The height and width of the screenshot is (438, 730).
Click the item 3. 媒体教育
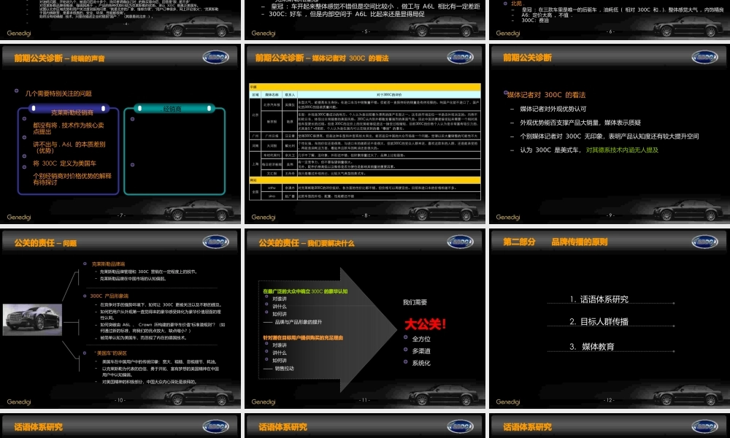click(x=592, y=347)
